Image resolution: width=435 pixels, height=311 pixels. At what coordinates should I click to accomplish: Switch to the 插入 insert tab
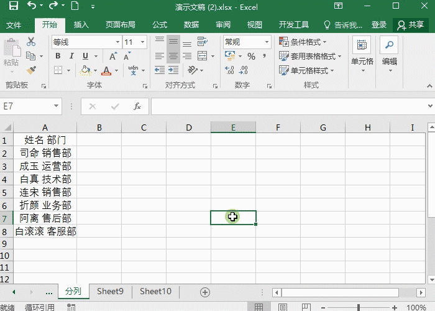pyautogui.click(x=81, y=25)
